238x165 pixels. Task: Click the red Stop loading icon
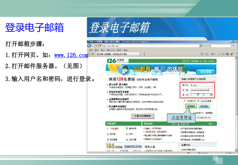(x=208, y=46)
